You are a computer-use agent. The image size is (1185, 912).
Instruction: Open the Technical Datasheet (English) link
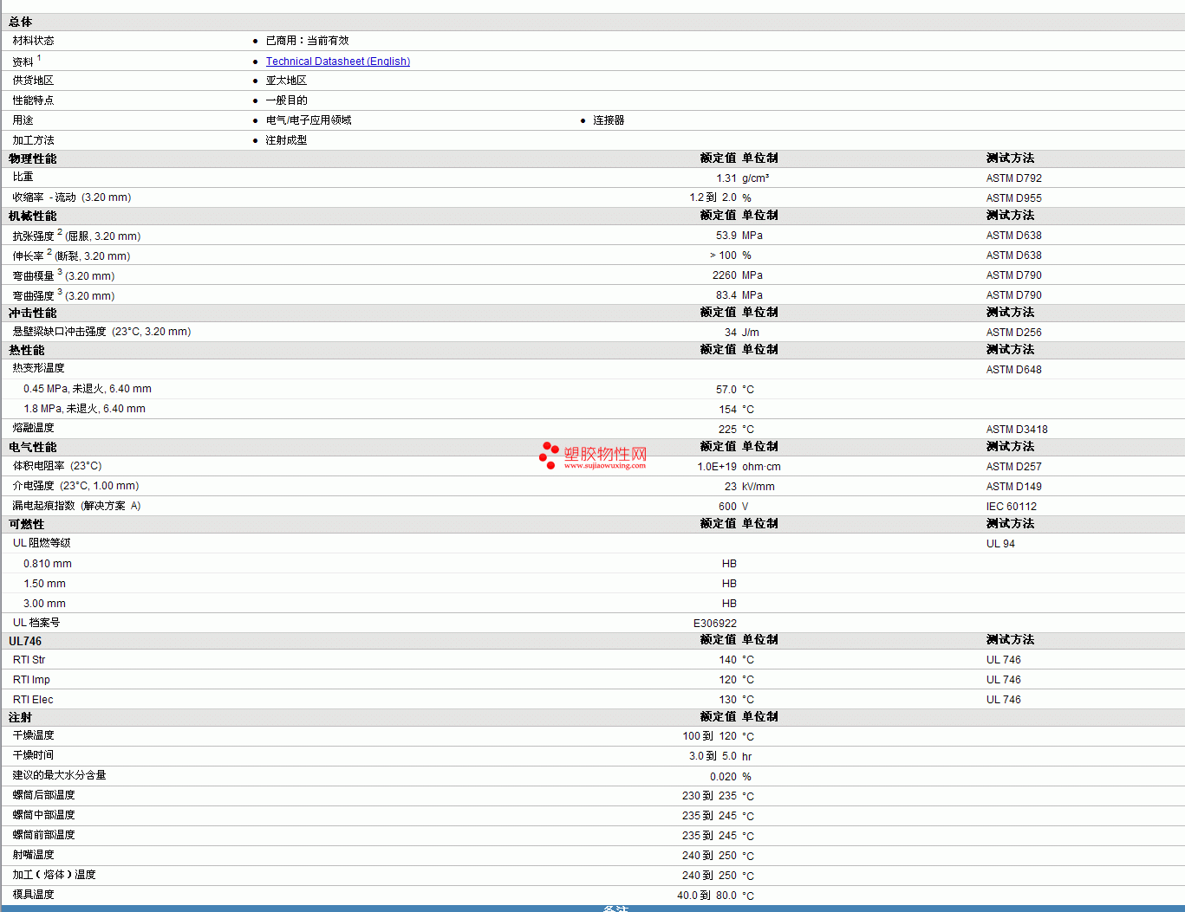(x=337, y=61)
